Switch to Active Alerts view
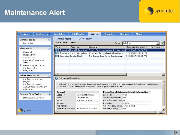 tap(64, 39)
